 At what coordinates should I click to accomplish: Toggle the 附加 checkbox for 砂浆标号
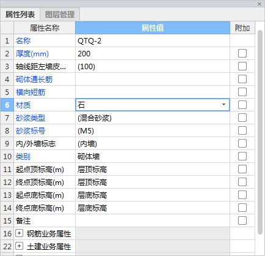pos(242,130)
